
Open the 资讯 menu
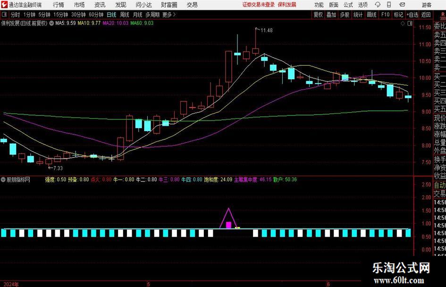tap(100, 5)
